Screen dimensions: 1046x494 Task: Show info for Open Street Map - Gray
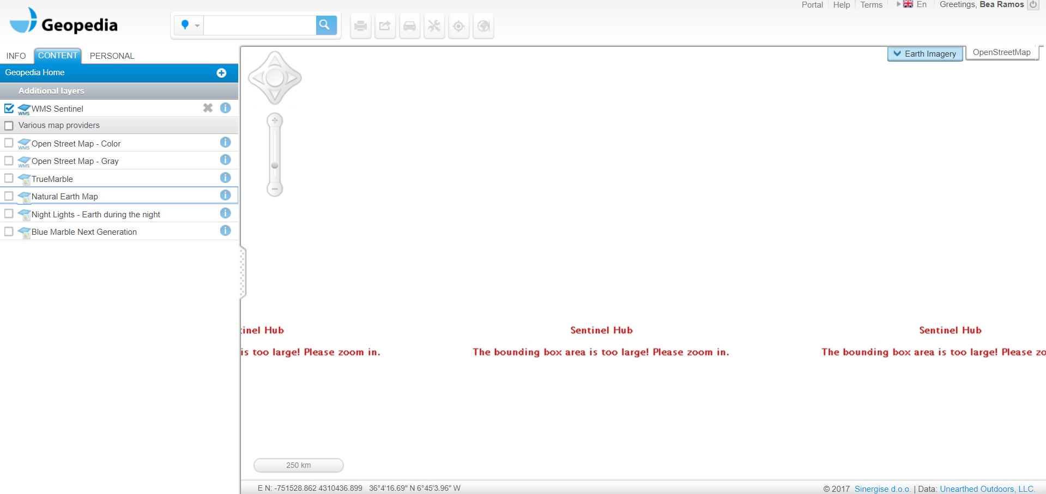click(x=225, y=160)
